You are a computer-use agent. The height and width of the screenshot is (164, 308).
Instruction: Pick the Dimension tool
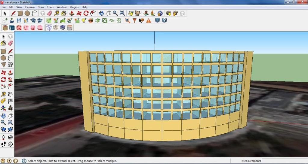pos(11,94)
